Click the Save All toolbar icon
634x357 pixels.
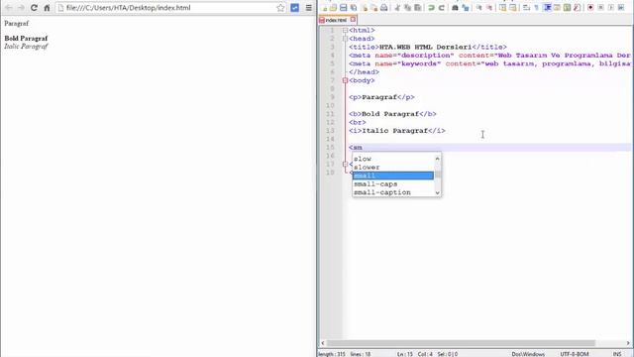click(354, 8)
